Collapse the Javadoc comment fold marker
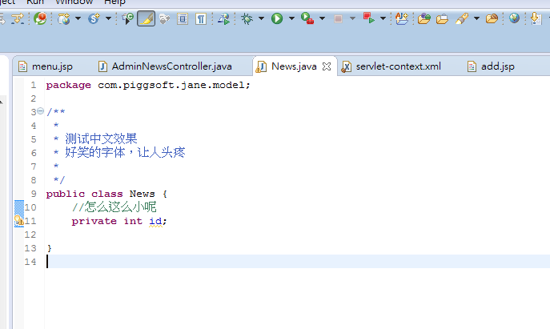Screen dimensions: 550x329 (x=40, y=112)
